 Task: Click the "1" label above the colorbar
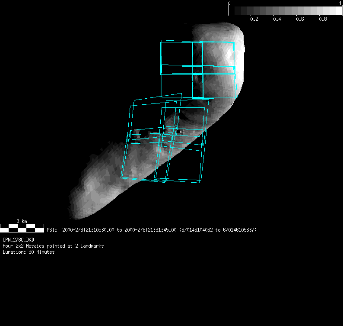pos(341,3)
